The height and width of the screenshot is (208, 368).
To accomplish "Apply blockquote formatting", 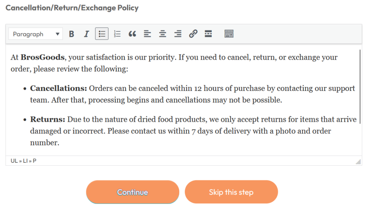I will (x=132, y=34).
